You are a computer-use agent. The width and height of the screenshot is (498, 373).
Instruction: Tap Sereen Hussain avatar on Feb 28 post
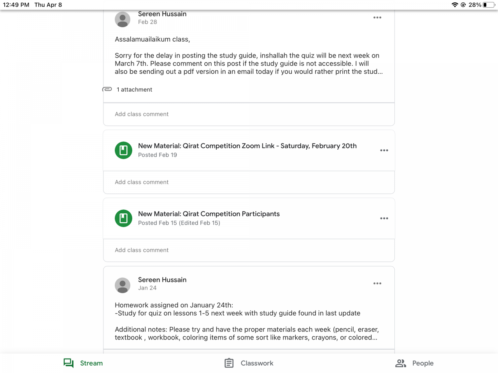[123, 19]
